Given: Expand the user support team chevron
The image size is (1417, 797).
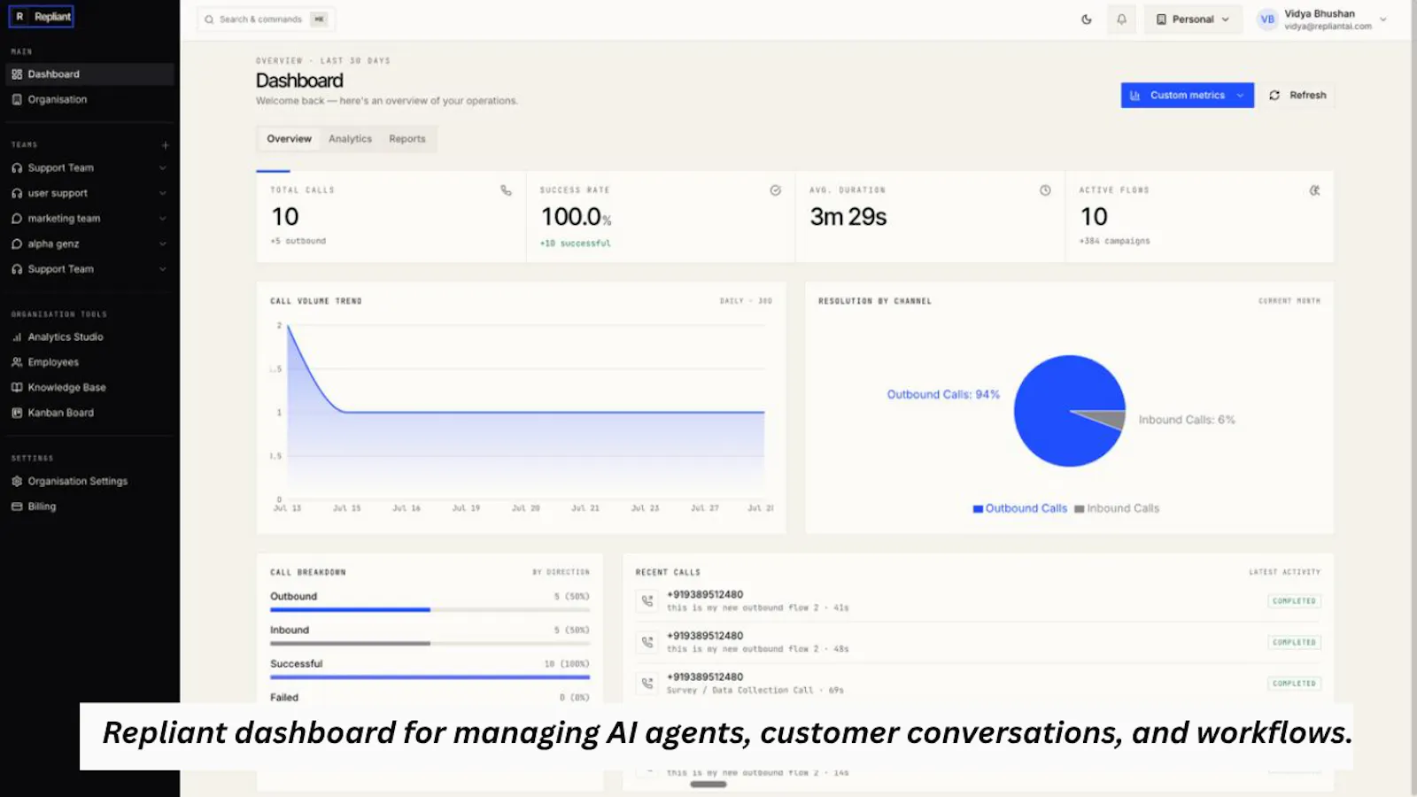Looking at the screenshot, I should [163, 193].
